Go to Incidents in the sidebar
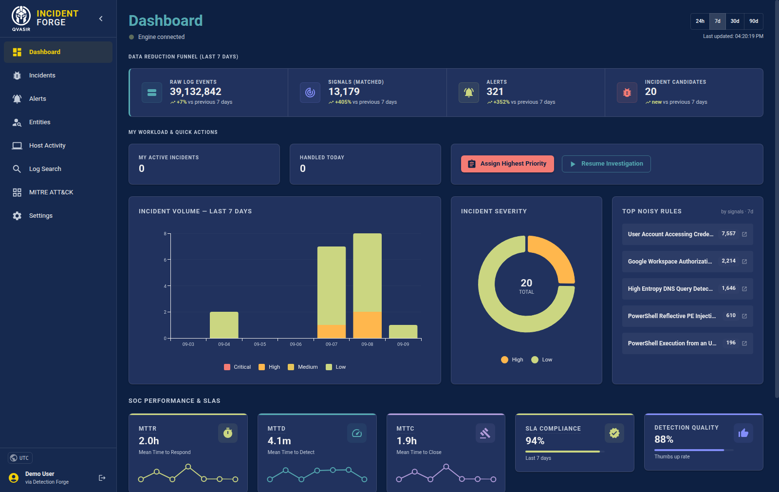Viewport: 779px width, 492px height. (58, 76)
